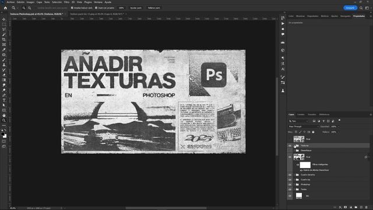Open the Home screen icon
Viewport: 373px width, 210px height.
(5, 8)
